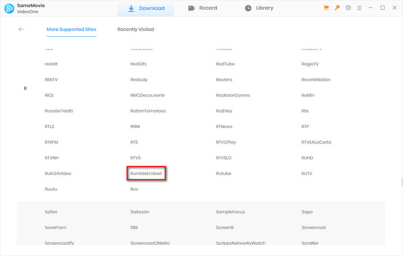The image size is (403, 256).
Task: Open the RTVNH site
Action: (52, 158)
